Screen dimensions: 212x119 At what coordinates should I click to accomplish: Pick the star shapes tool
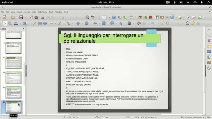121,23
